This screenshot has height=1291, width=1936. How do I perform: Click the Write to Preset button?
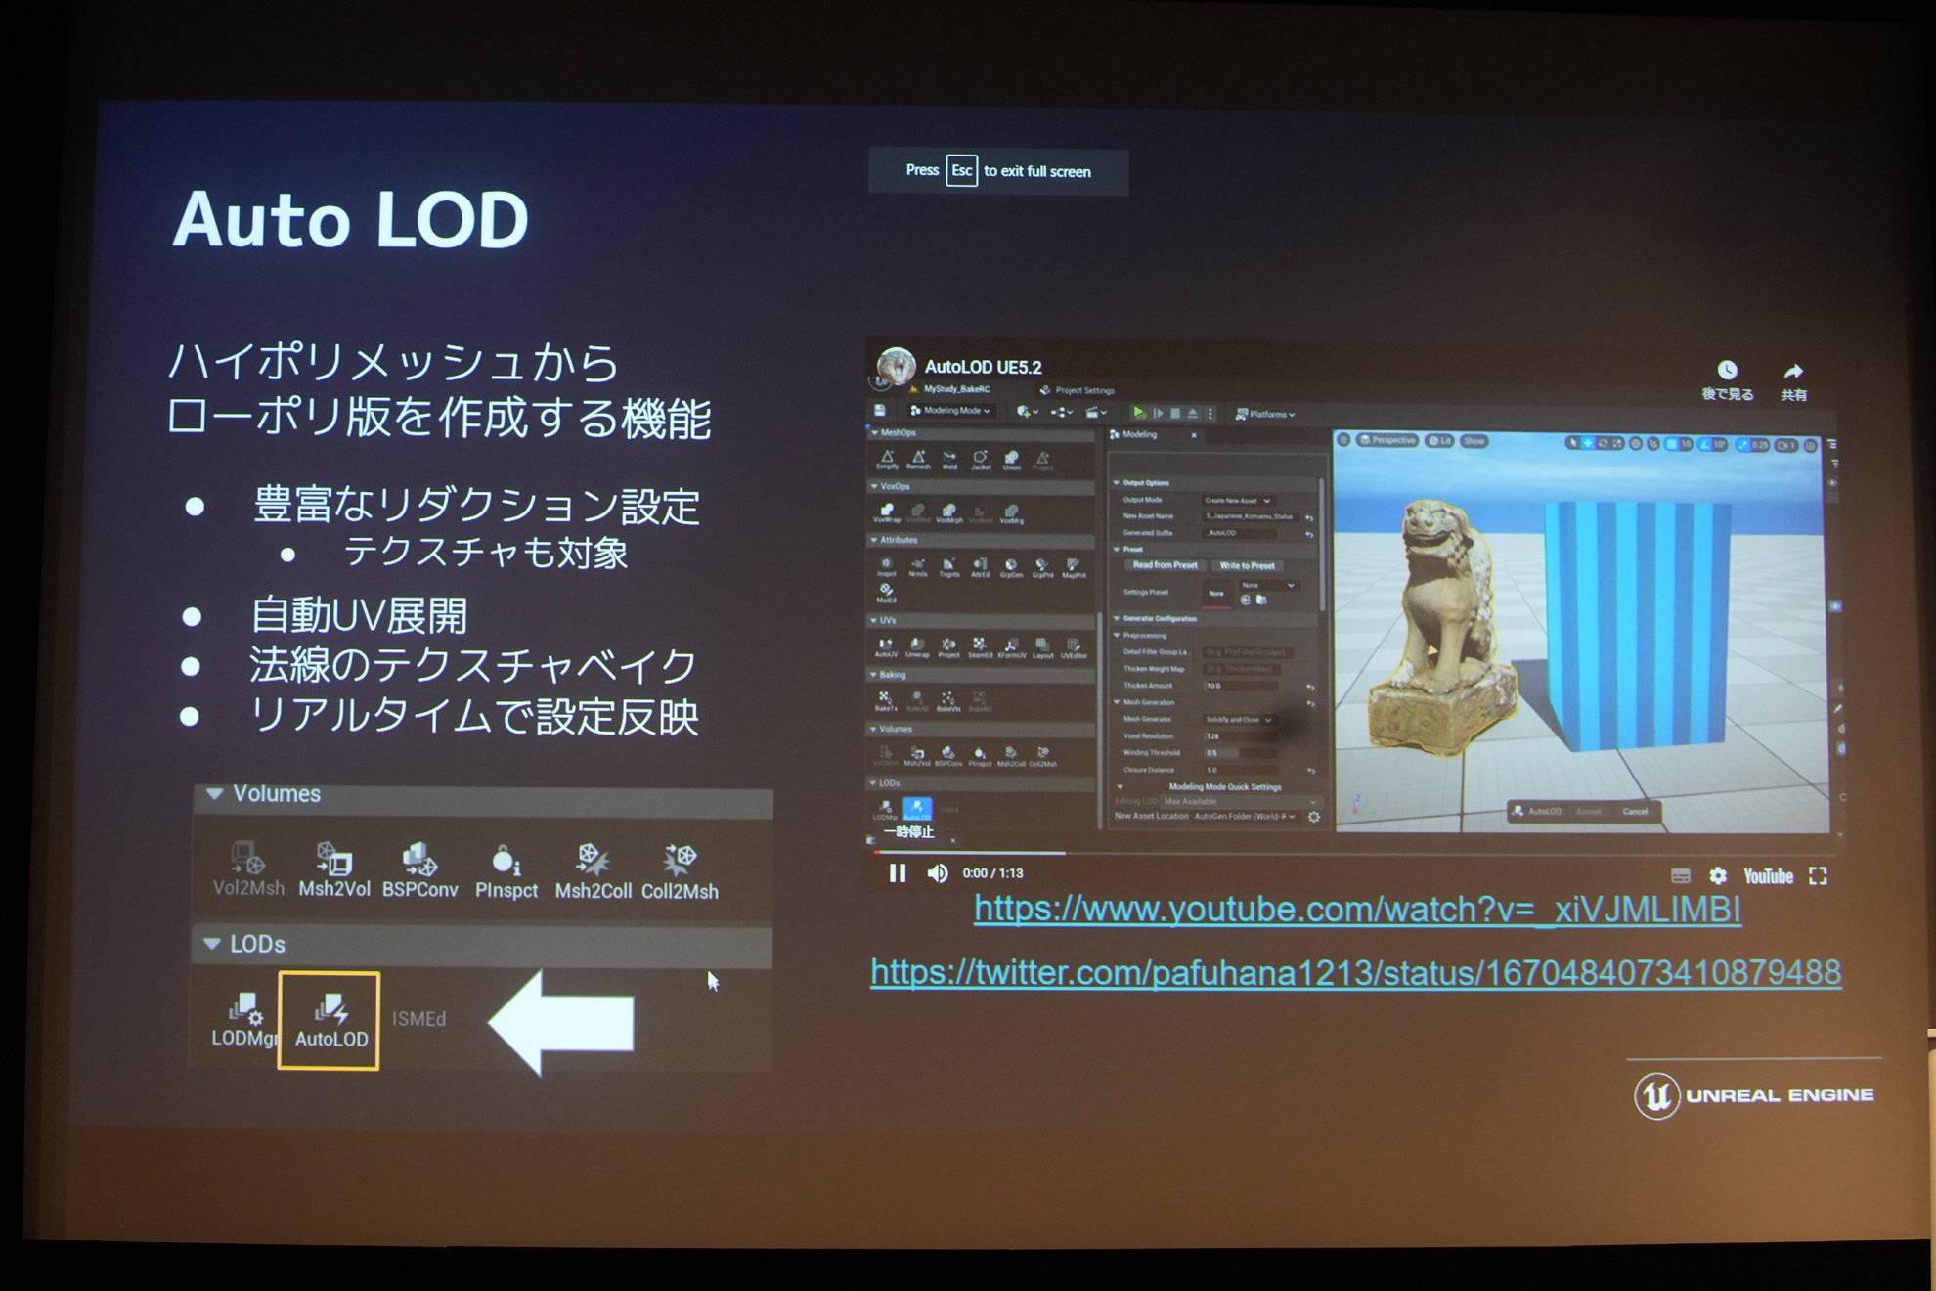pos(1247,565)
